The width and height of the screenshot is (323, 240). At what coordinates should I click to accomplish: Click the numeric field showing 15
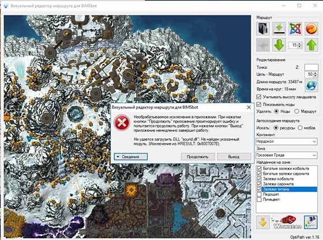tap(294, 45)
